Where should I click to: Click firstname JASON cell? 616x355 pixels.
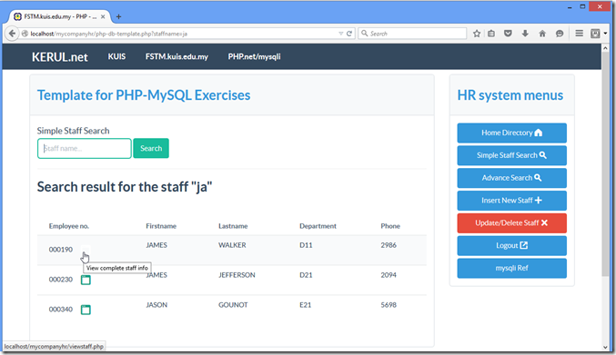tap(157, 305)
